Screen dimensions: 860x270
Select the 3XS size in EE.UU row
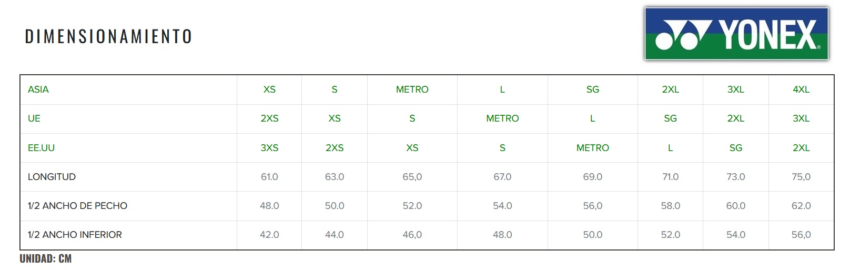(269, 148)
